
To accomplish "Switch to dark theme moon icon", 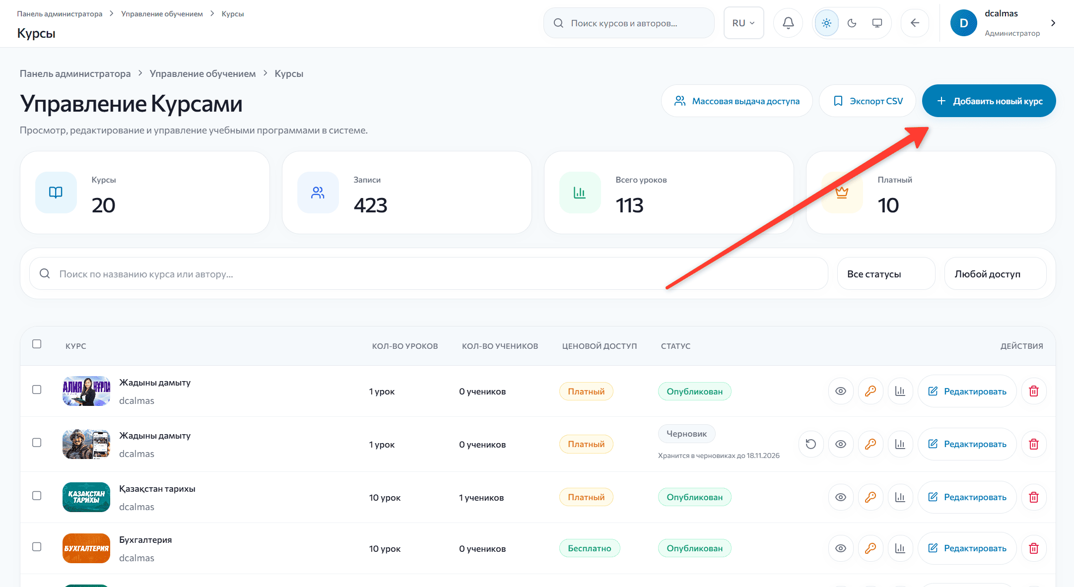I will pos(852,23).
